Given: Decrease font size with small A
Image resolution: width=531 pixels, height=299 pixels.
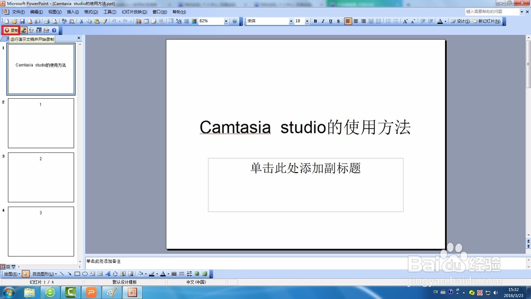Looking at the screenshot, I should [x=413, y=21].
